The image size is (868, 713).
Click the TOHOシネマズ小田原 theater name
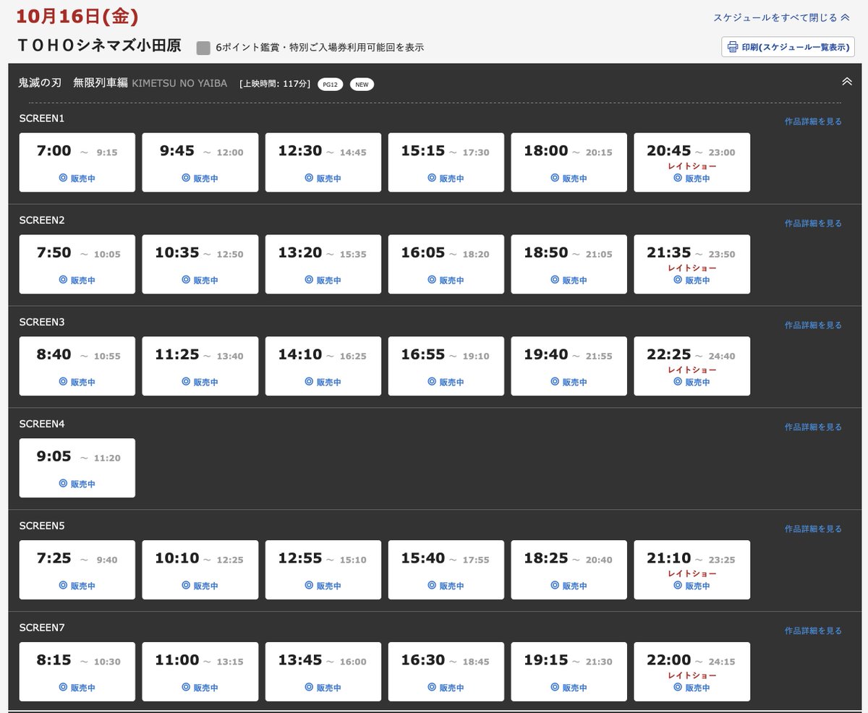[100, 45]
